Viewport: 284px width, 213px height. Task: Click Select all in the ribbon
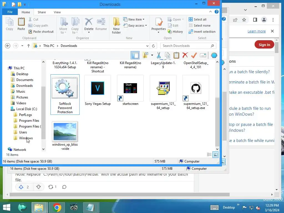[197, 19]
